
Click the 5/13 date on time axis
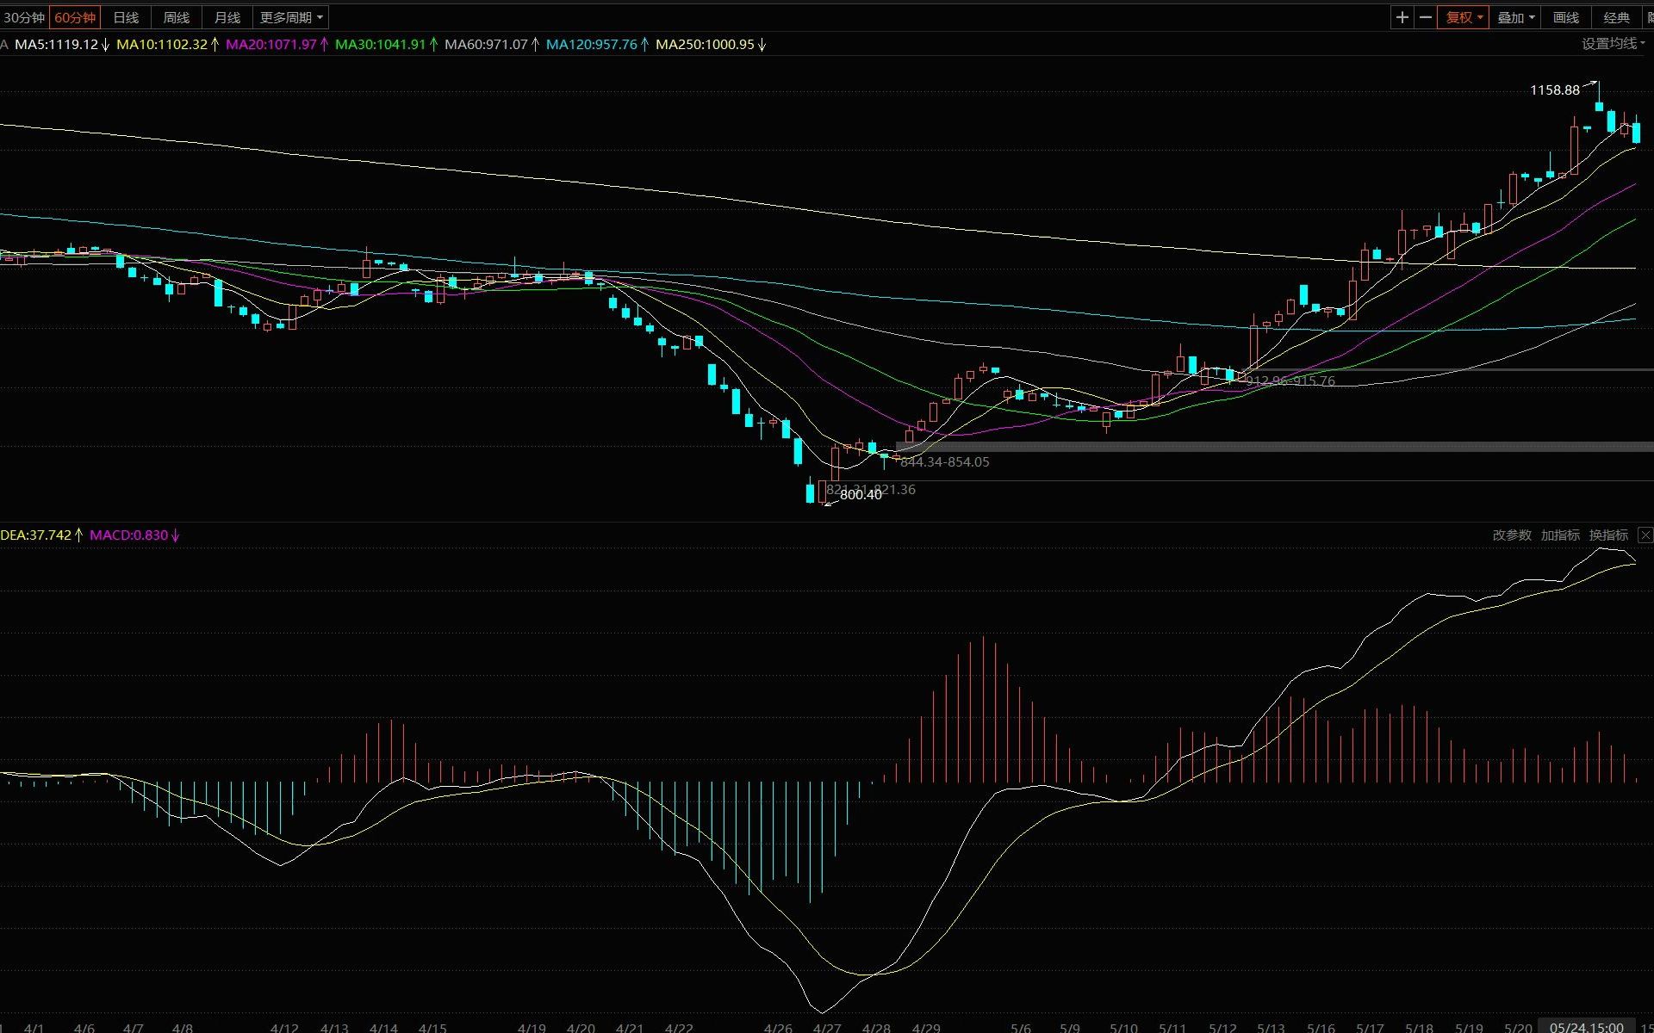[1271, 1028]
